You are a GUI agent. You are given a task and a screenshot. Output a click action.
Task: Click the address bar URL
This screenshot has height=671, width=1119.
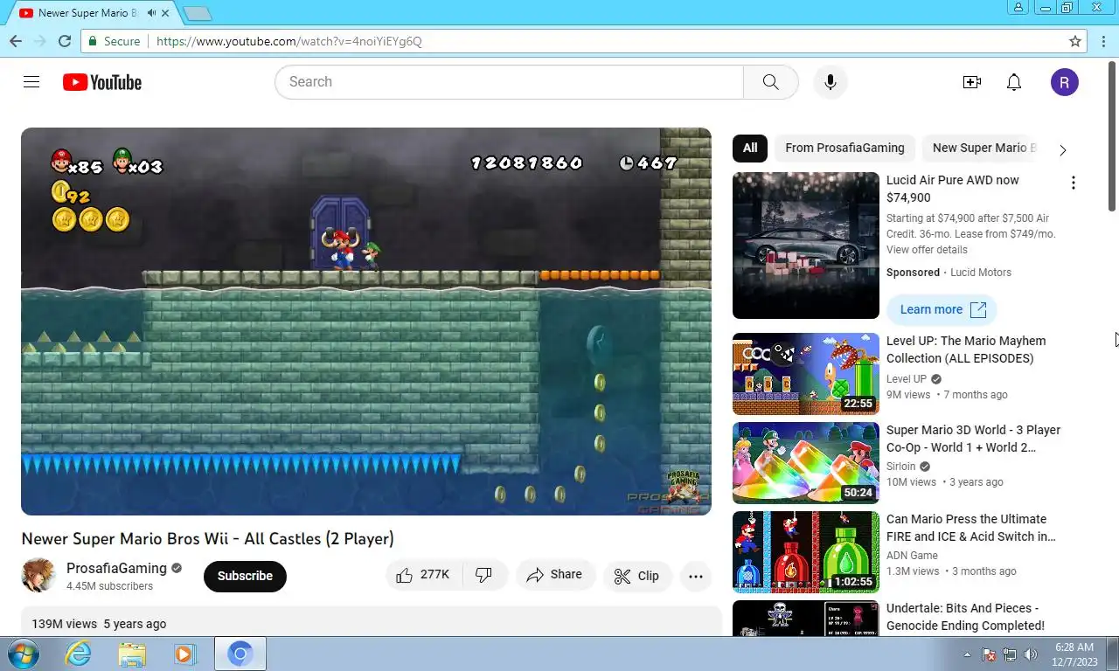[289, 41]
